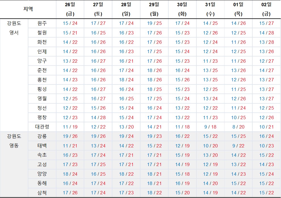Image resolution: width=281 pixels, height=198 pixels.
Task: Click 철원 temperature 14 / 28 on 02일
Action: tap(267, 33)
